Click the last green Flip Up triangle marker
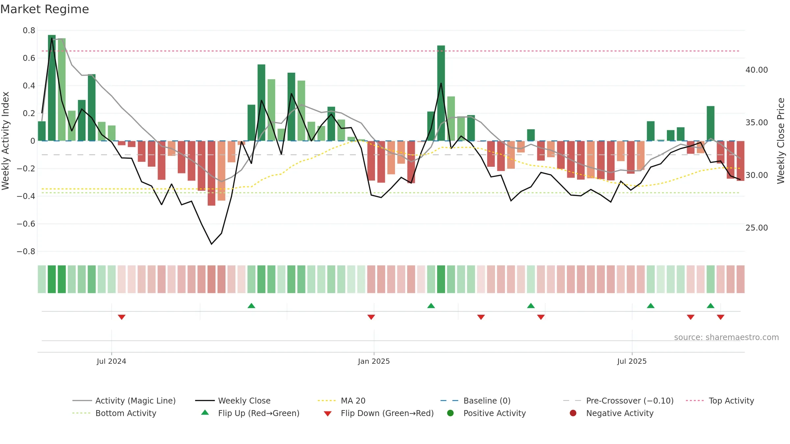 click(x=711, y=306)
